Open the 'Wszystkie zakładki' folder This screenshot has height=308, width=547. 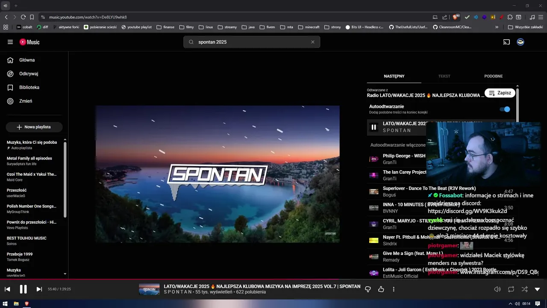pyautogui.click(x=525, y=27)
